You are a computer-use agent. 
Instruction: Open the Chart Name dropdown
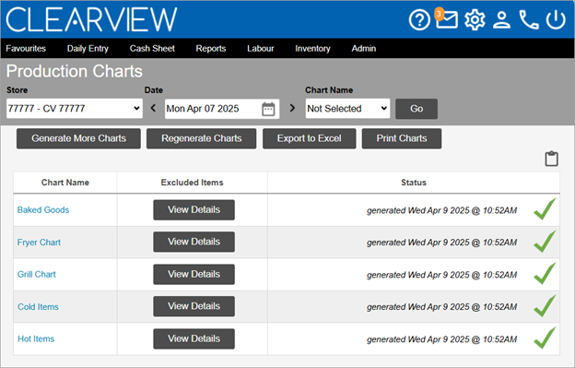point(347,109)
